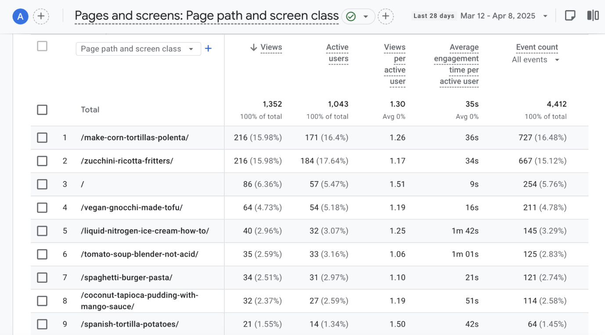
Task: Click the Active users column header
Action: point(338,53)
